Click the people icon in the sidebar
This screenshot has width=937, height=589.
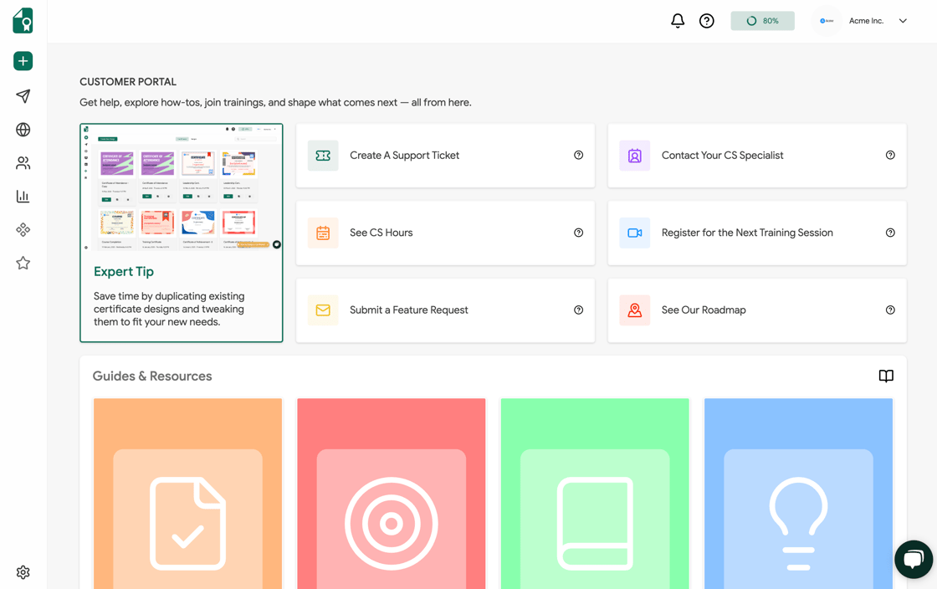point(23,162)
